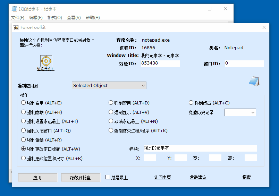Image resolution: width=279 pixels, height=196 pixels.
Task: Open the 访问主页 link
Action: point(162,177)
